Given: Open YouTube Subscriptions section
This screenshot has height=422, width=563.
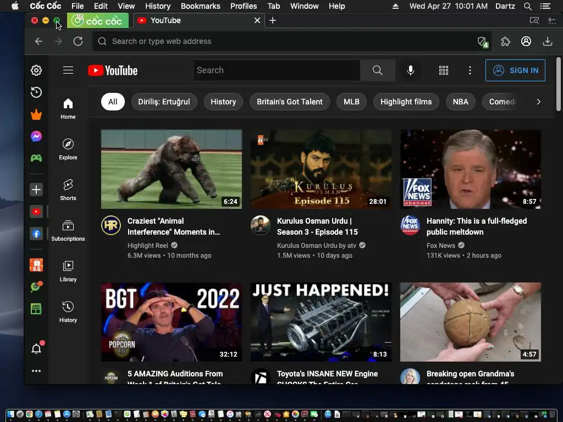Looking at the screenshot, I should coord(68,231).
